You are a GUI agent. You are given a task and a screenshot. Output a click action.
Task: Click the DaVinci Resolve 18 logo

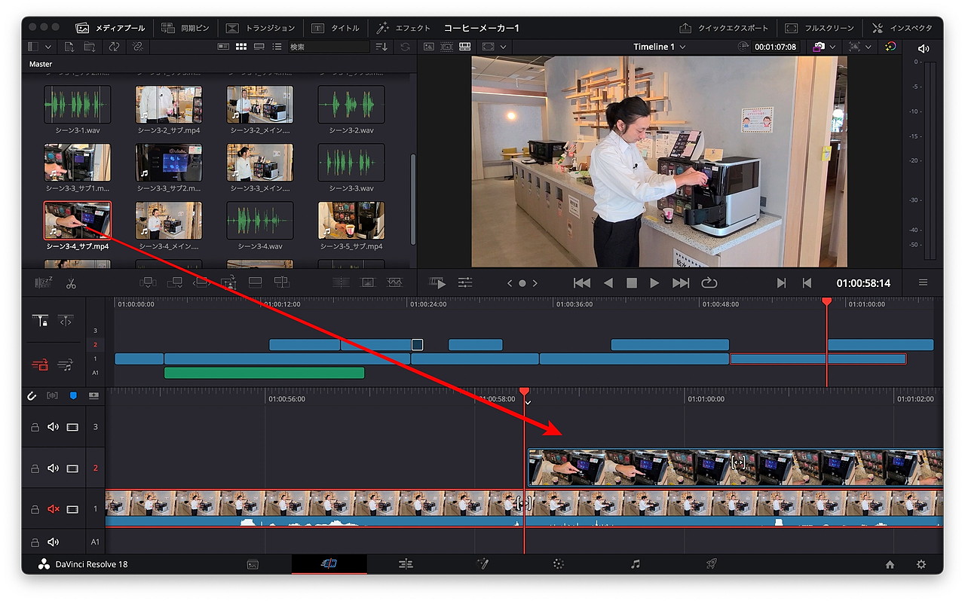44,565
